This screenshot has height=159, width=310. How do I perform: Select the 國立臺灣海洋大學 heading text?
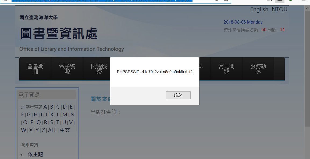(38, 17)
